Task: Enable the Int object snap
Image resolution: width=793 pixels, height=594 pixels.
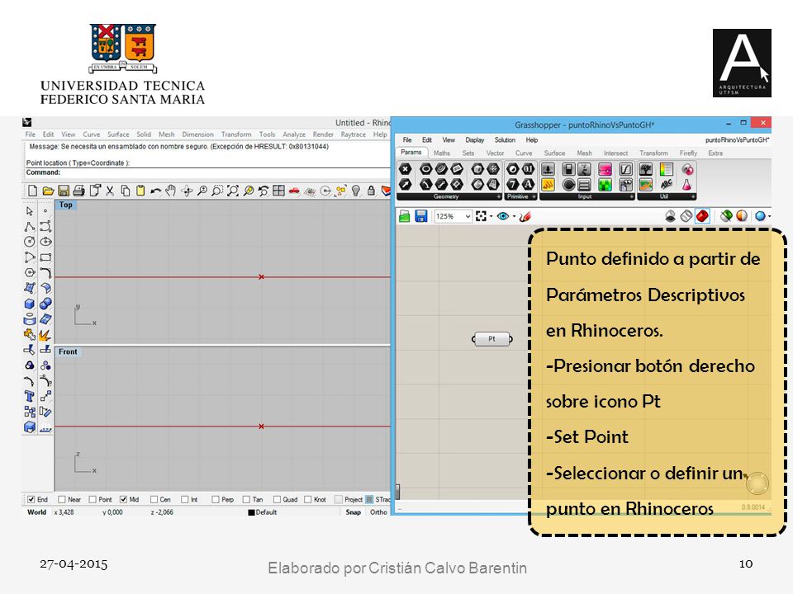Action: (x=185, y=500)
